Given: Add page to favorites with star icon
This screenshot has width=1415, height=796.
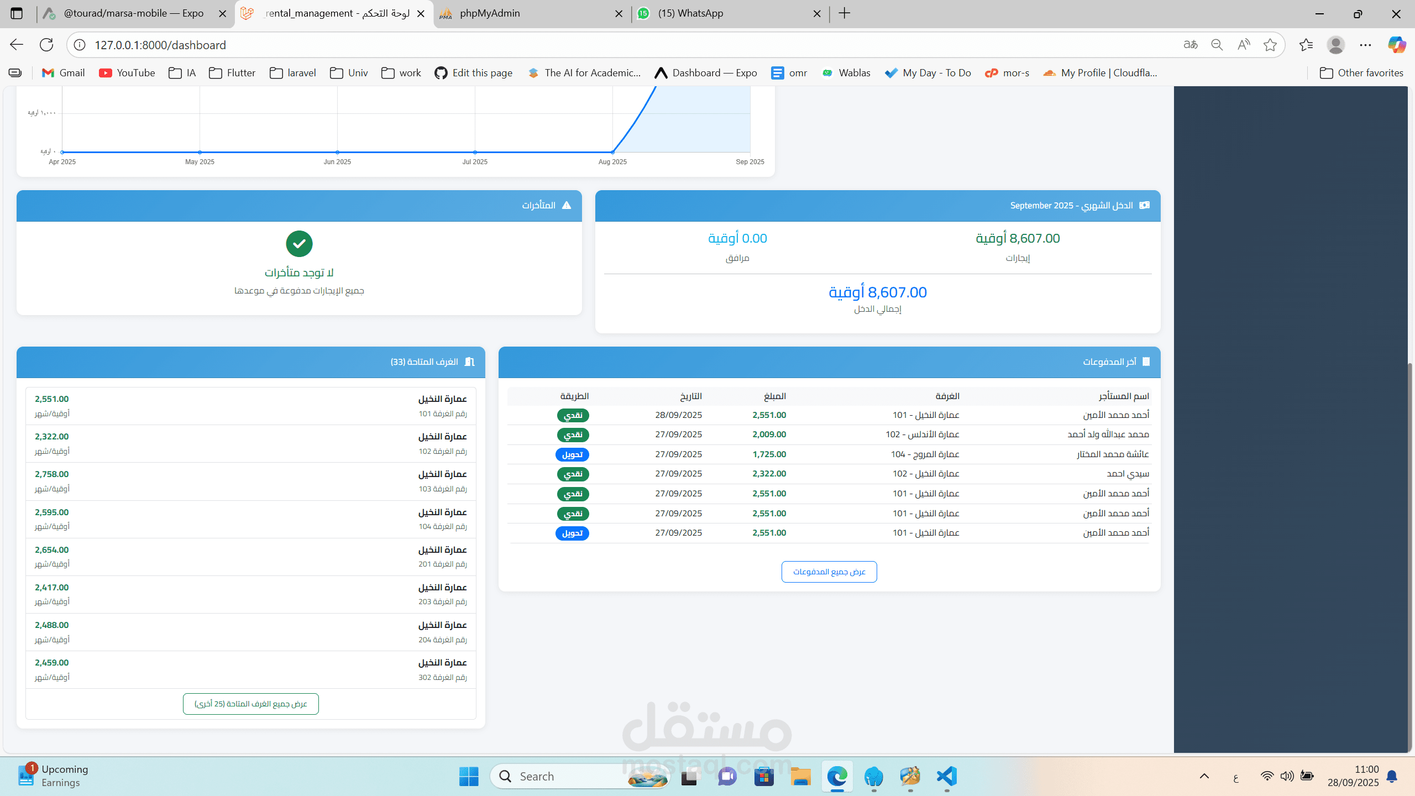Looking at the screenshot, I should 1270,45.
